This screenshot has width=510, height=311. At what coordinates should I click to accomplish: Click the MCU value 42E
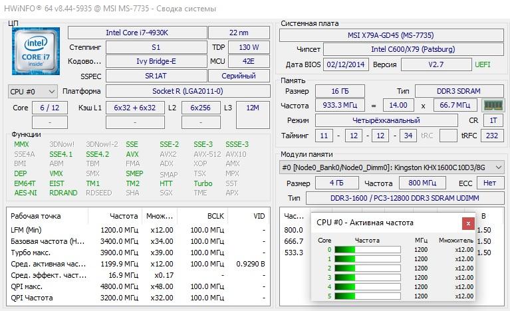click(x=249, y=61)
